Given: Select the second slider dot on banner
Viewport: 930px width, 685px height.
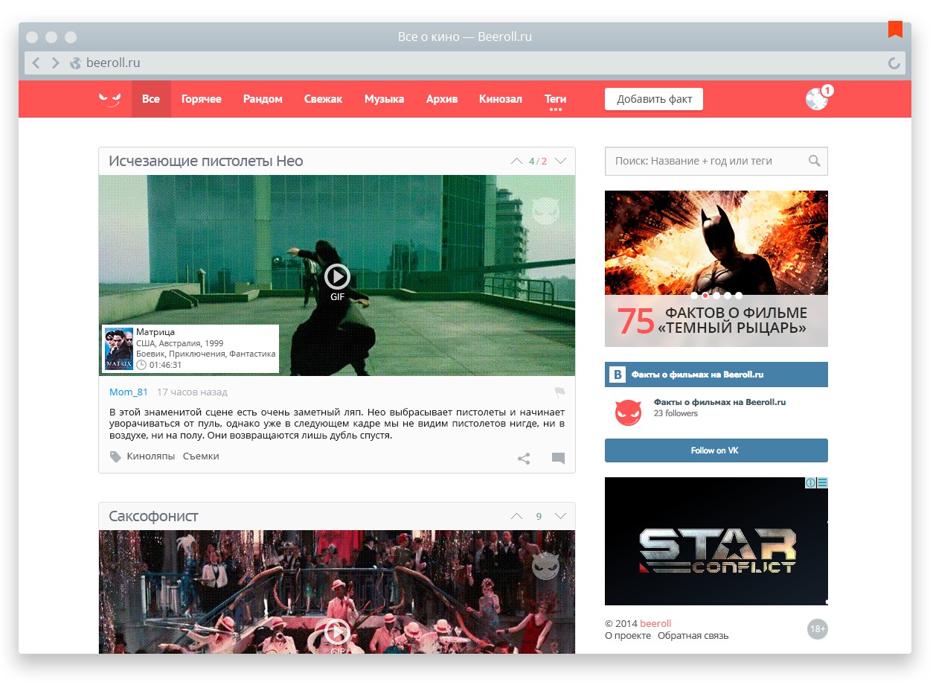Looking at the screenshot, I should tap(705, 296).
